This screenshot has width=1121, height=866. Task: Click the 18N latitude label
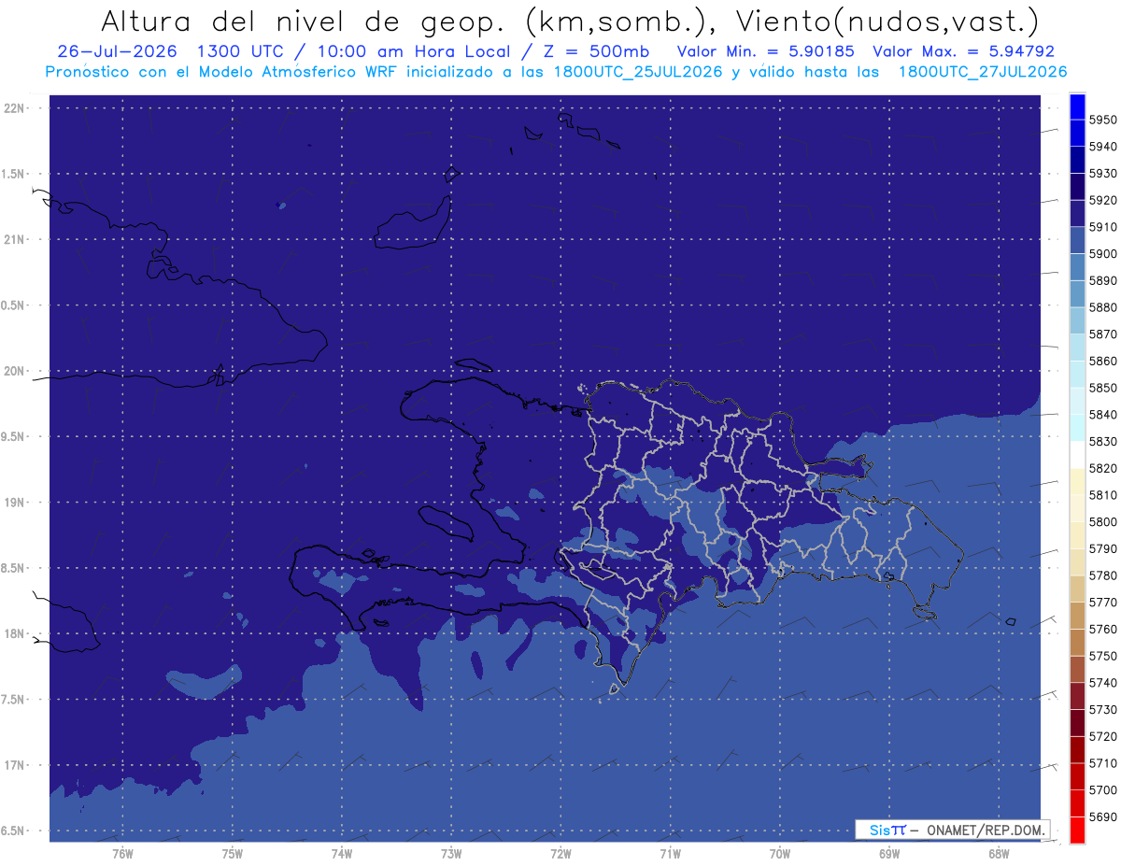14,634
